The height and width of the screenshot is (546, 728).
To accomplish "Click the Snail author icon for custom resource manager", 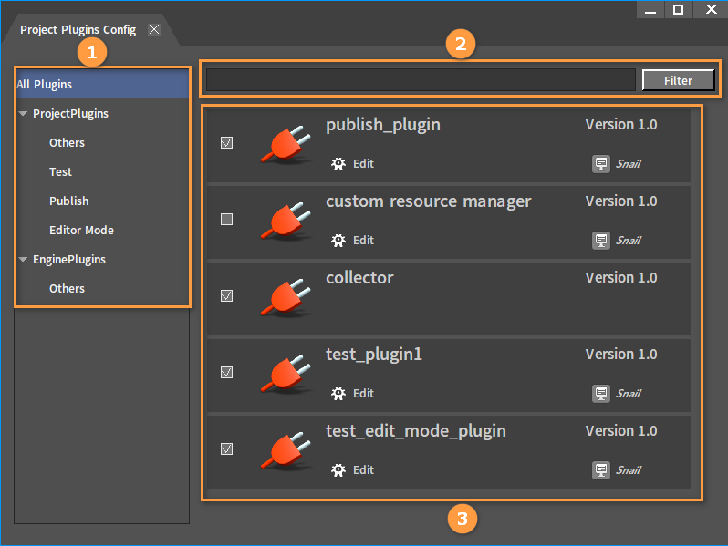I will tap(601, 241).
